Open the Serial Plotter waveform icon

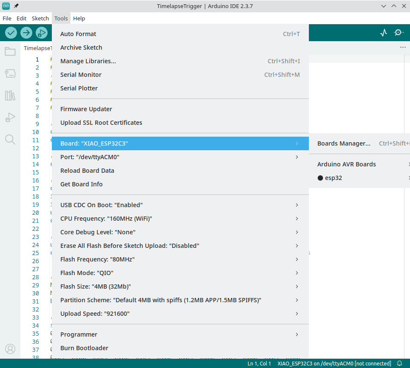(384, 33)
